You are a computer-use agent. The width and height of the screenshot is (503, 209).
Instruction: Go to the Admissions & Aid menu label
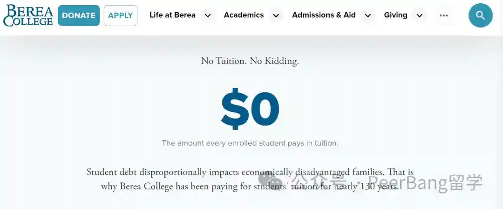coord(324,15)
